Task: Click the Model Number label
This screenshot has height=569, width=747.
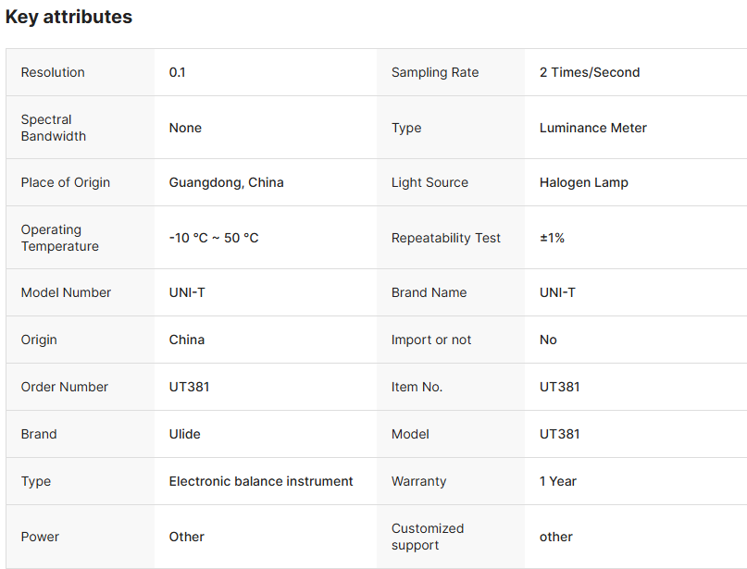Action: 66,292
